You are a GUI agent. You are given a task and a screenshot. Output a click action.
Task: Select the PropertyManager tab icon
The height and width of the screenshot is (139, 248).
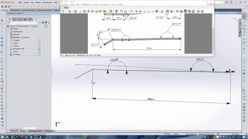pyautogui.click(x=15, y=19)
